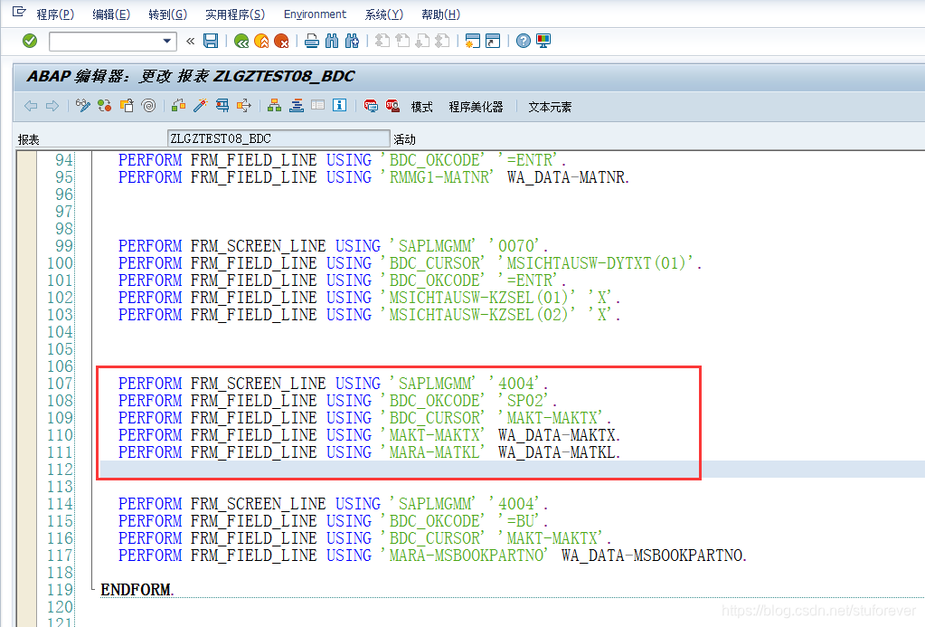Click the 模式 button
The height and width of the screenshot is (627, 925).
pos(421,107)
